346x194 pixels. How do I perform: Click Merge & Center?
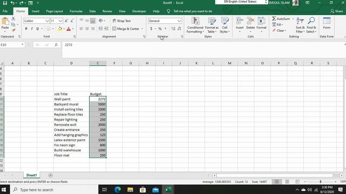[x=126, y=29]
